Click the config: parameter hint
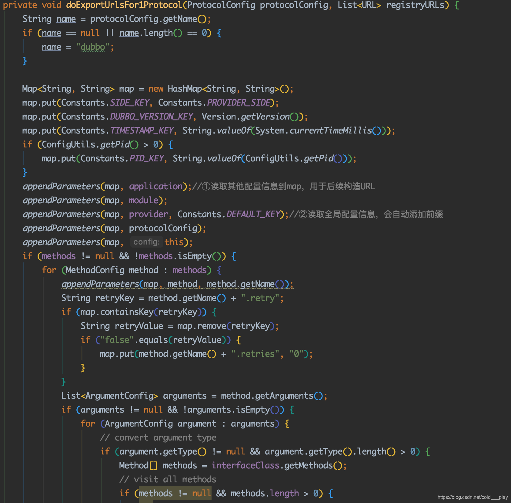Viewport: 511px width, 503px height. (147, 242)
